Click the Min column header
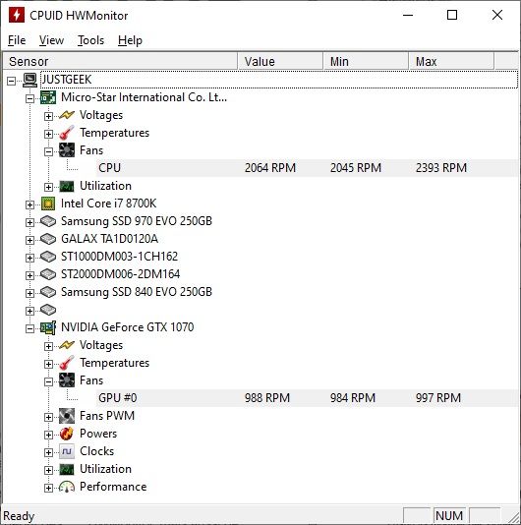This screenshot has height=525, width=521. click(x=366, y=61)
